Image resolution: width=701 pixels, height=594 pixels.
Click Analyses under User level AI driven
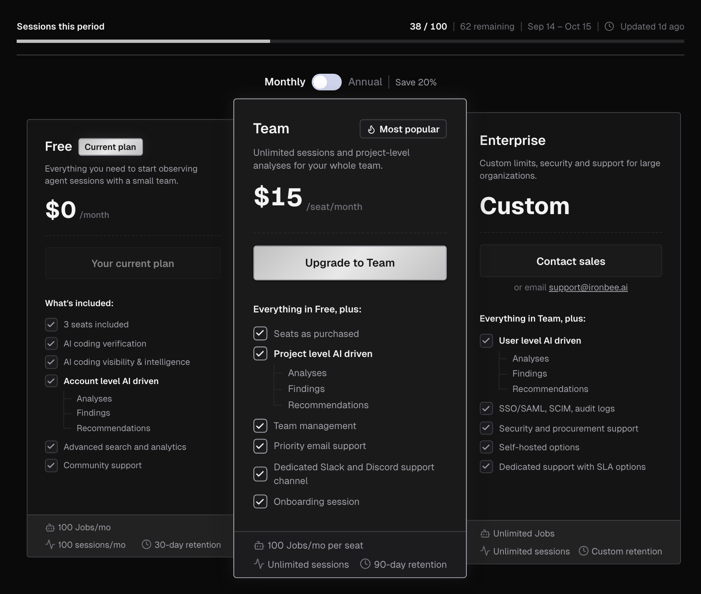point(531,359)
